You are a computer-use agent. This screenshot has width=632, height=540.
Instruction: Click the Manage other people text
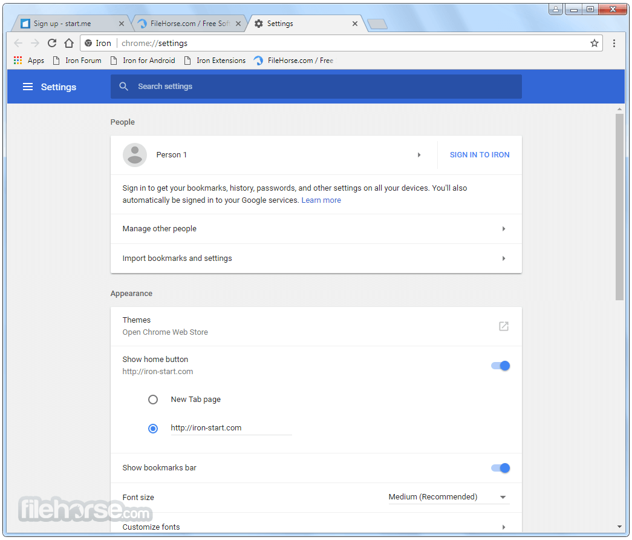click(x=160, y=229)
